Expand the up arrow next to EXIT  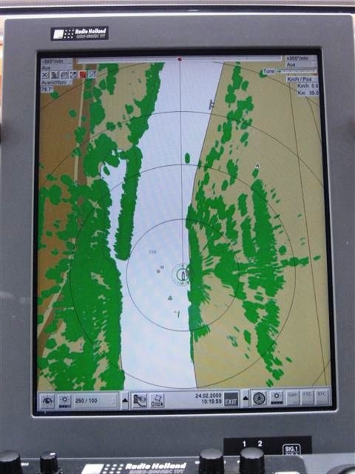pos(246,398)
